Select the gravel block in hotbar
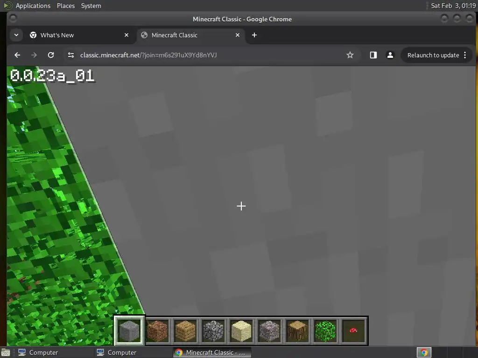The image size is (478, 358). click(x=269, y=330)
